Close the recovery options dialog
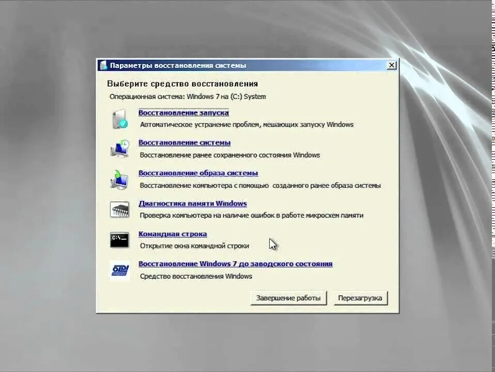This screenshot has width=495, height=372. (x=392, y=65)
